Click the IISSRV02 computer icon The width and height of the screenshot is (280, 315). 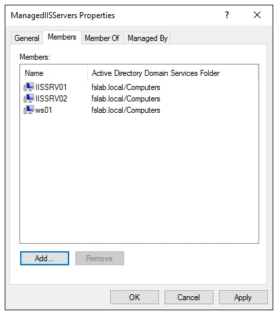click(x=29, y=99)
